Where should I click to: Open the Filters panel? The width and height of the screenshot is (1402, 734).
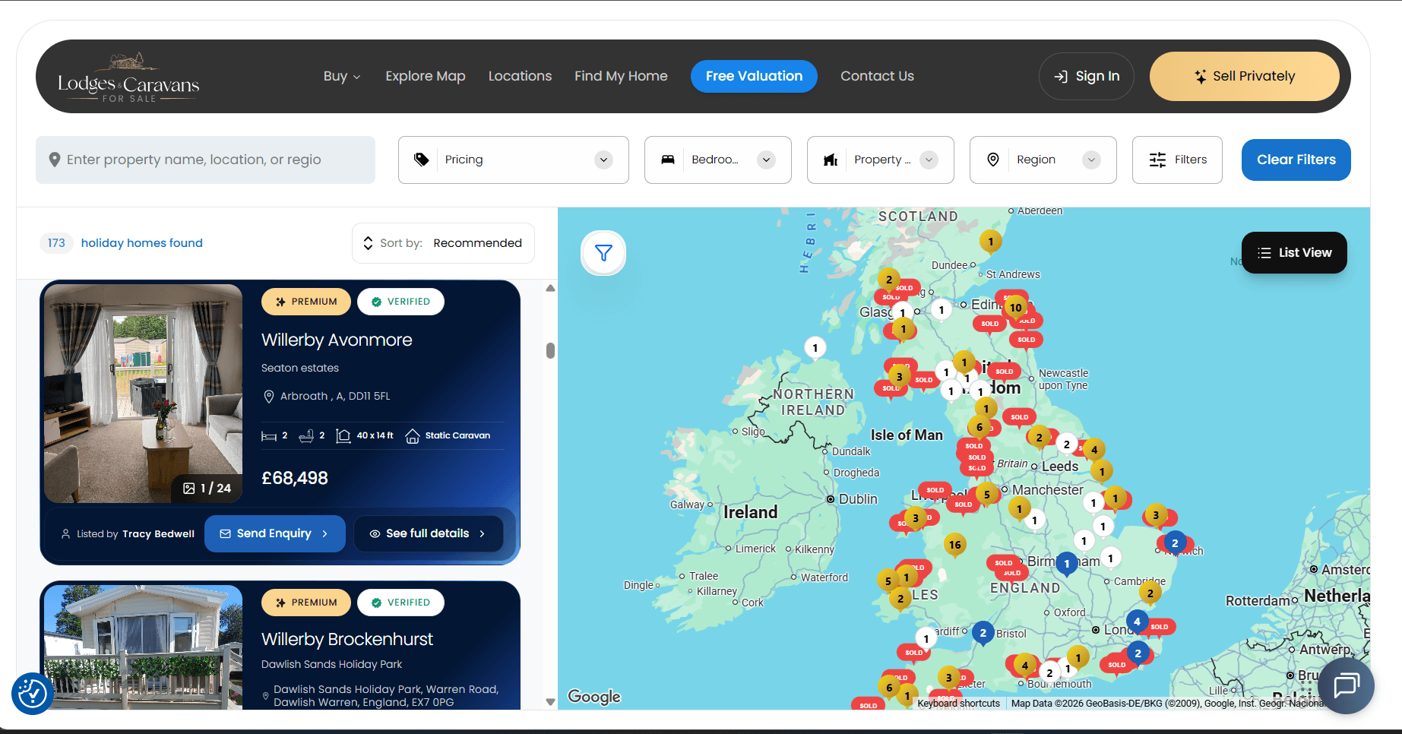click(1177, 160)
